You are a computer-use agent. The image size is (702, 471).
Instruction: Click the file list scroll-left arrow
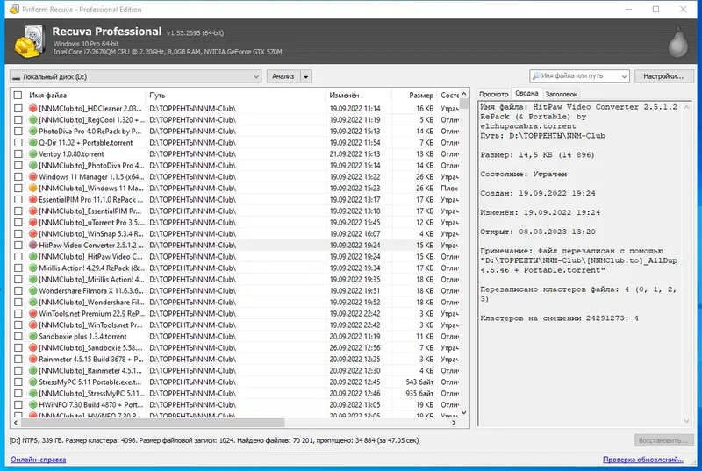16,422
